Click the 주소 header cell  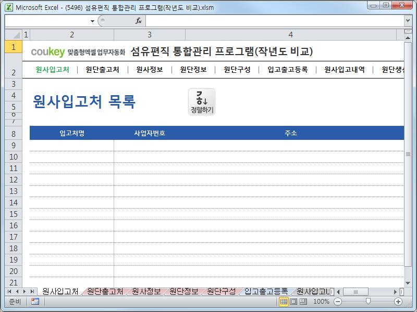tap(291, 133)
